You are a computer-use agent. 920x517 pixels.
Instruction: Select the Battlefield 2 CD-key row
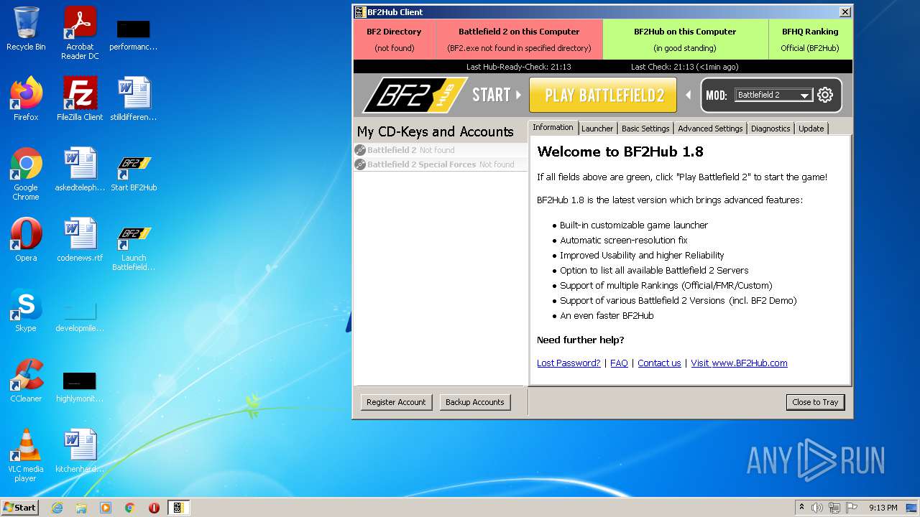(441, 150)
